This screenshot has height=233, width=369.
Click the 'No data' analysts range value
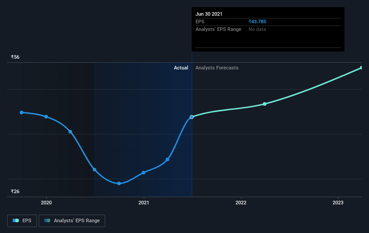(257, 29)
